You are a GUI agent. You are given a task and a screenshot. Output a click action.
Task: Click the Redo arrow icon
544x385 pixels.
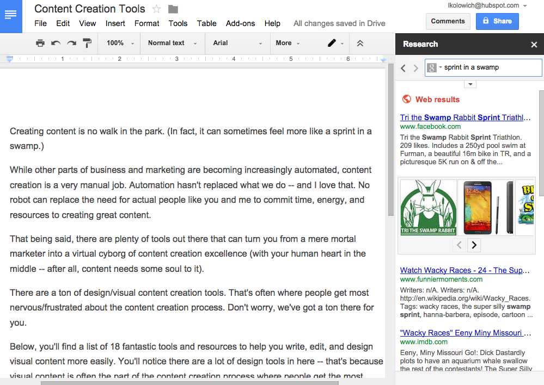(x=71, y=43)
